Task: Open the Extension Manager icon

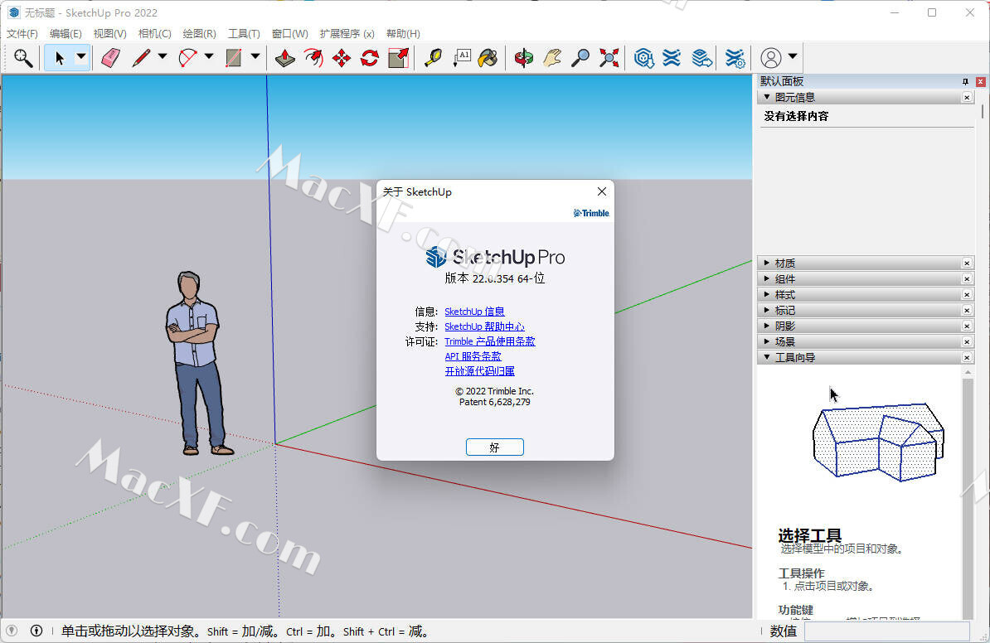Action: pyautogui.click(x=735, y=58)
